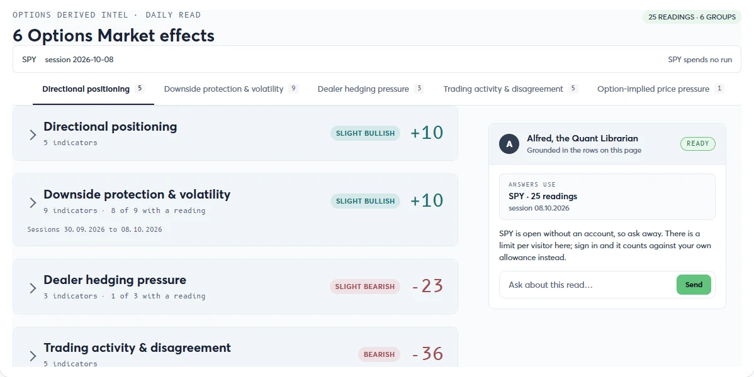Open the Dealer hedging pressure tab
Viewport: 754px width, 377px height.
click(370, 89)
